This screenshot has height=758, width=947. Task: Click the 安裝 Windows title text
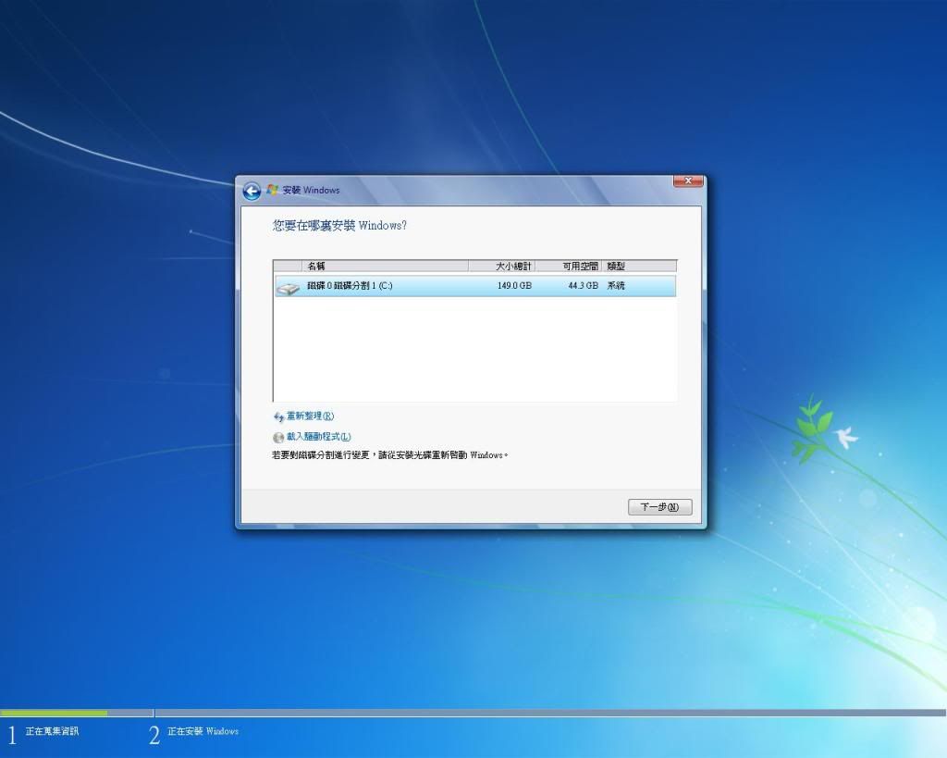tap(311, 191)
